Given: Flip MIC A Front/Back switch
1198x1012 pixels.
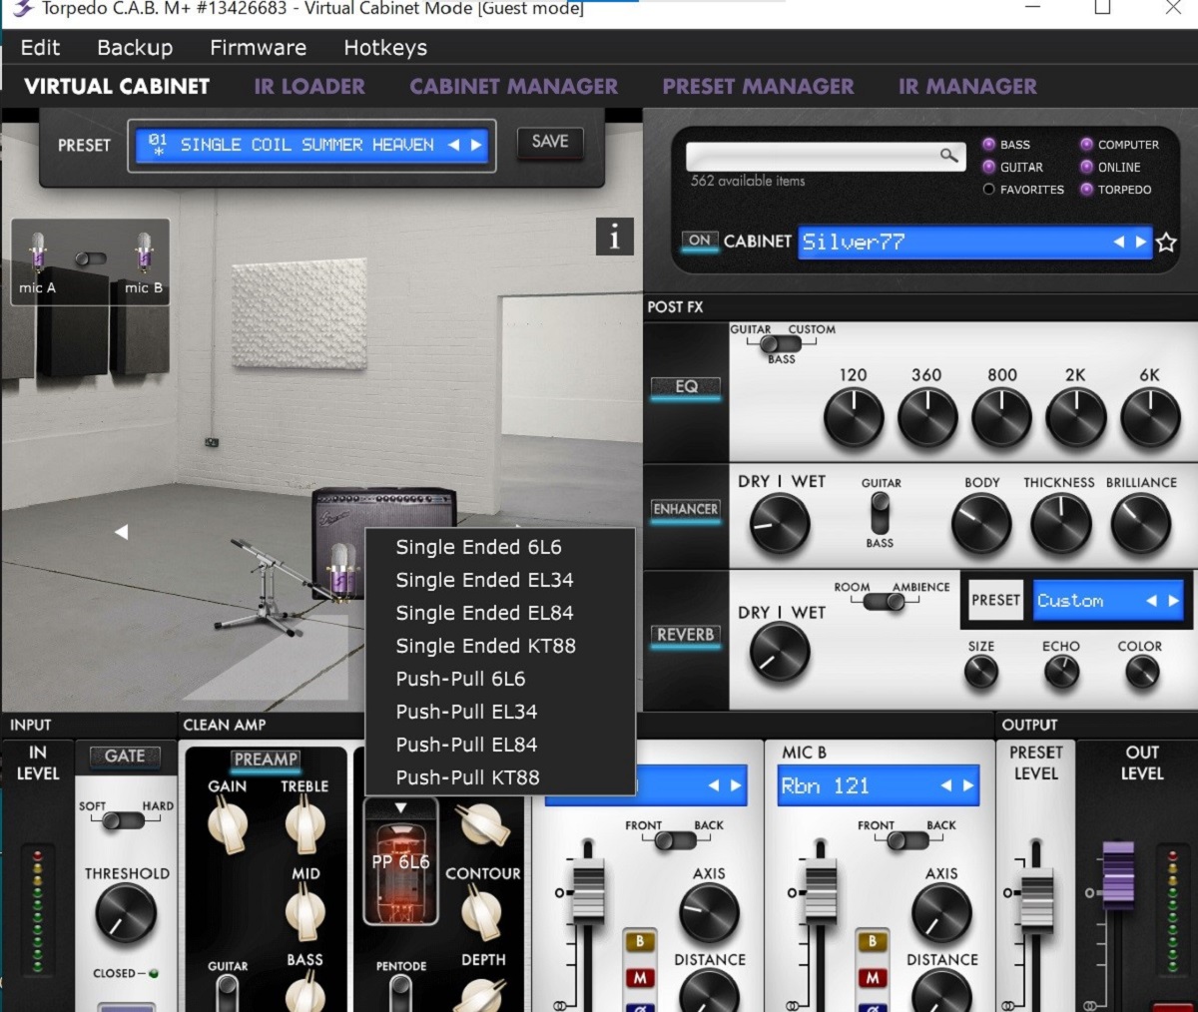Looking at the screenshot, I should click(676, 840).
